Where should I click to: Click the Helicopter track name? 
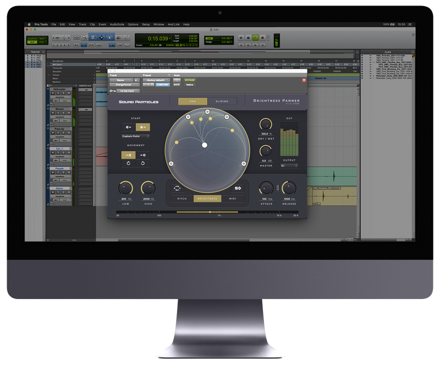(x=59, y=89)
